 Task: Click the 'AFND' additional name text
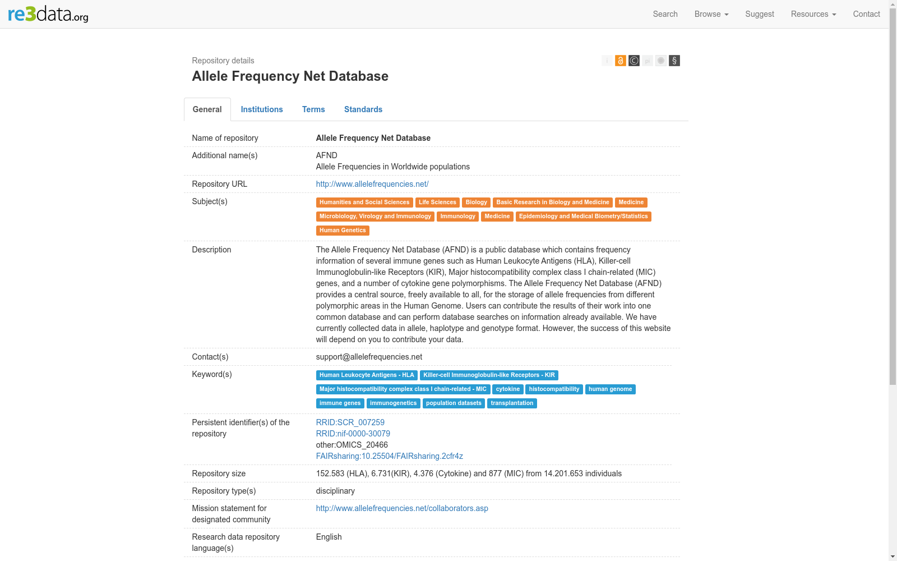[x=327, y=155]
